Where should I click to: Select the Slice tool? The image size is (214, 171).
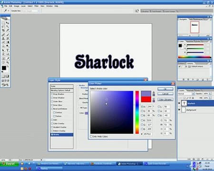click(8, 30)
